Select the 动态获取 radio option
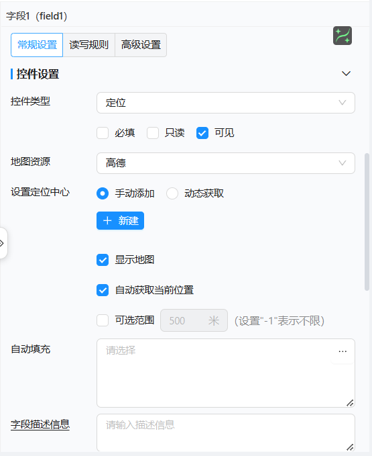372x456 pixels. pos(172,193)
